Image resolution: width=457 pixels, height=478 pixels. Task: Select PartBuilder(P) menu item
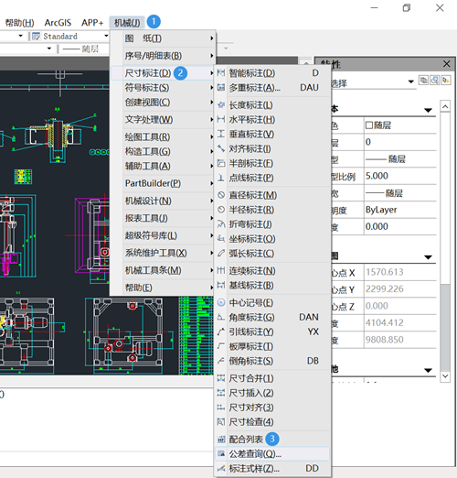click(x=163, y=183)
